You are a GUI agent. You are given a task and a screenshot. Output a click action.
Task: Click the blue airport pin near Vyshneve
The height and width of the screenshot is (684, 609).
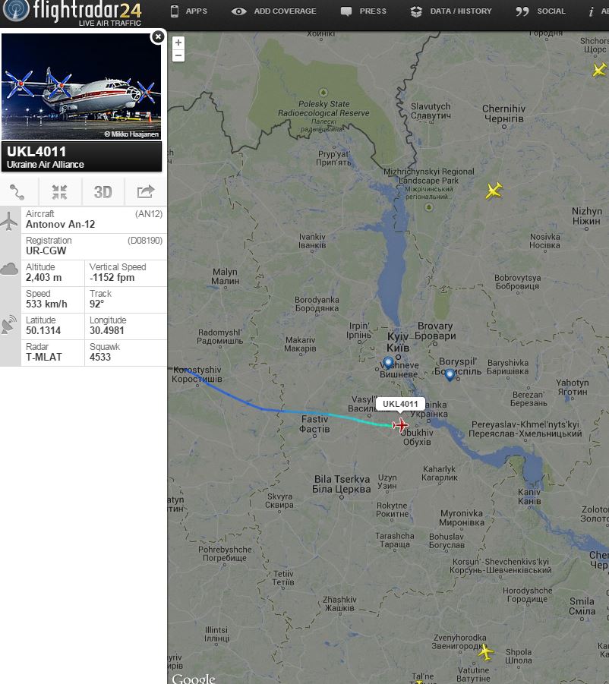point(388,363)
